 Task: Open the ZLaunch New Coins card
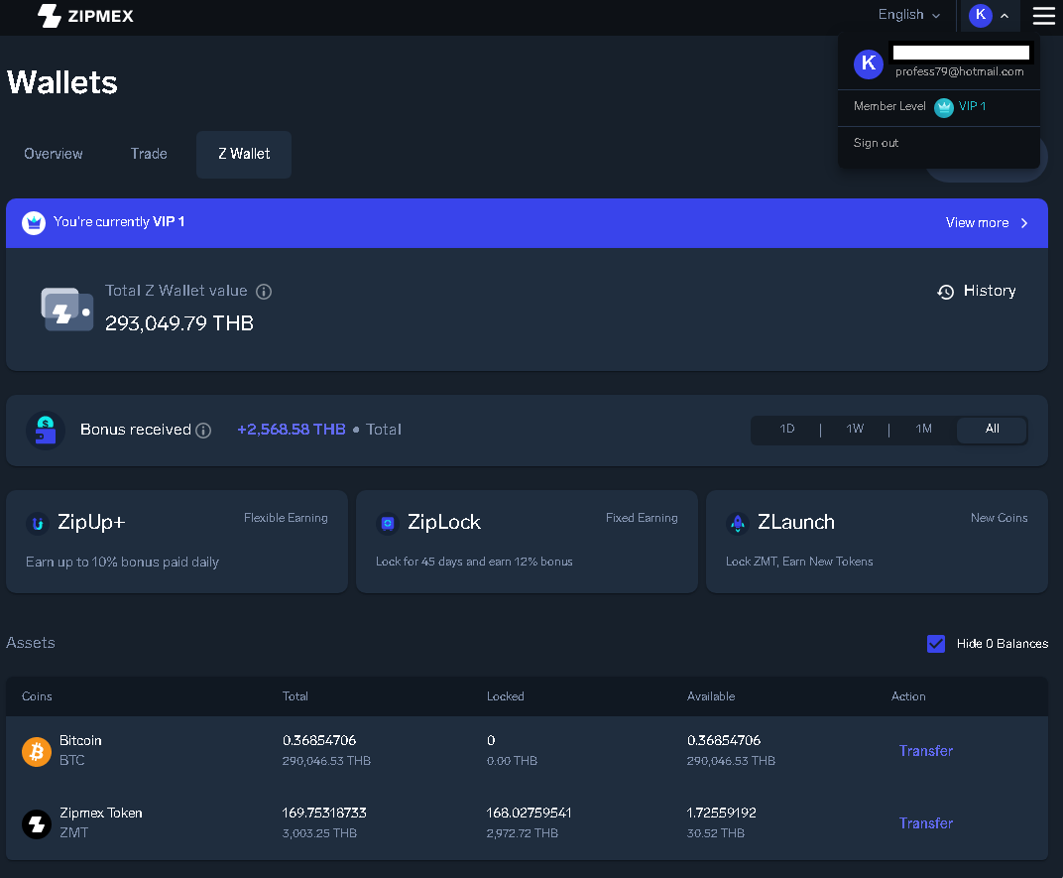pyautogui.click(x=877, y=542)
